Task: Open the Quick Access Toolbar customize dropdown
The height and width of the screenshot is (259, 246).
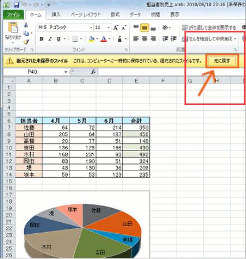Action: [x=49, y=5]
